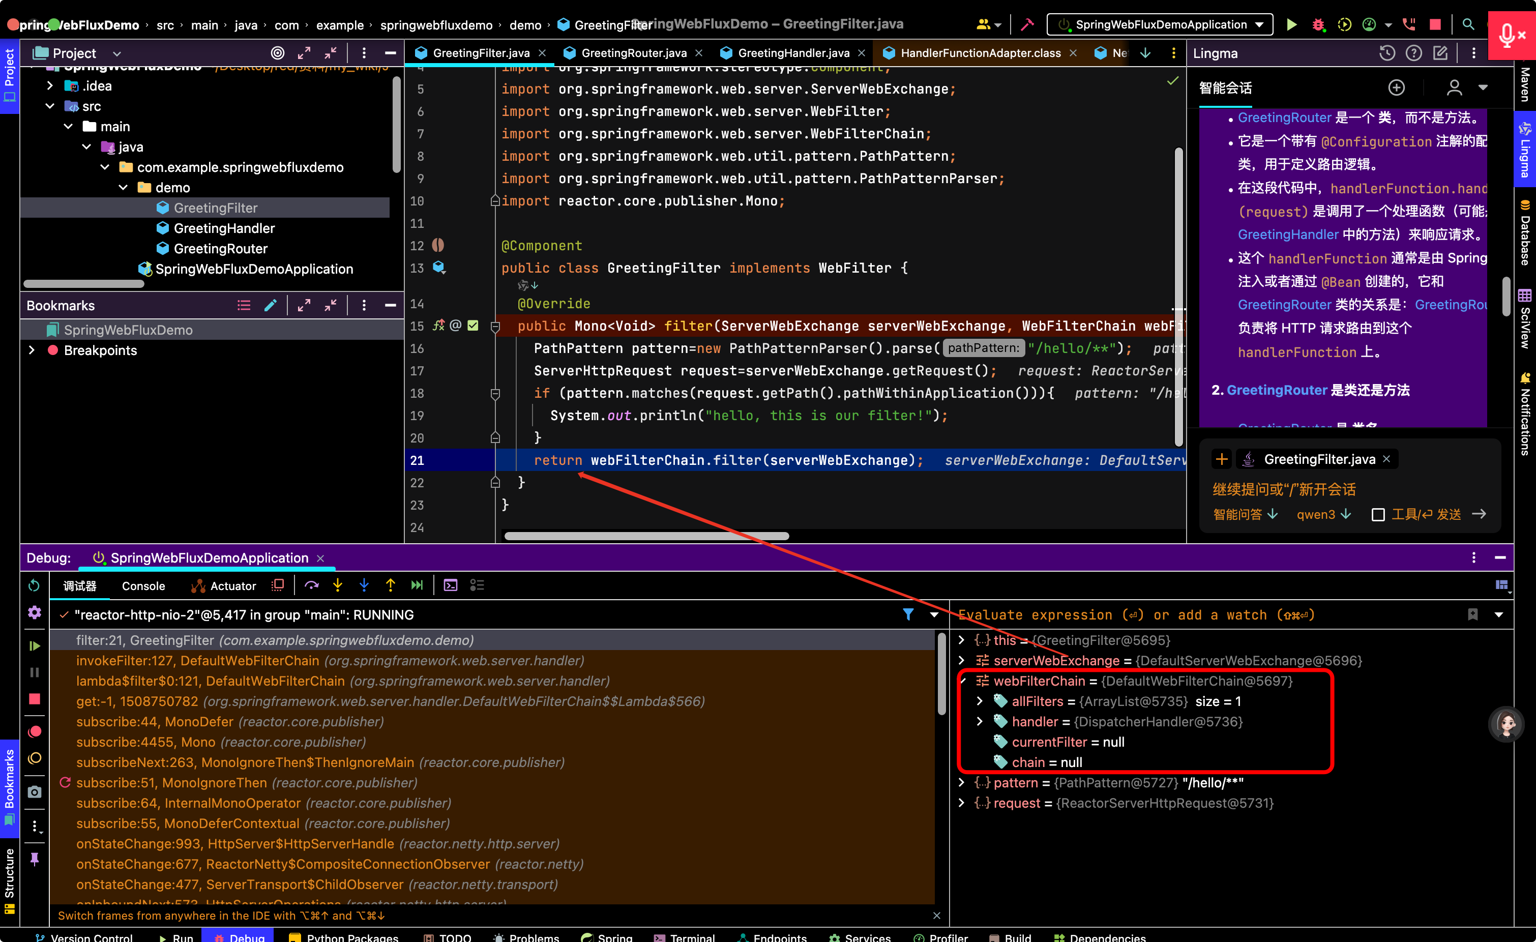Click Mute Breakpoints icon in debug sidebar
This screenshot has width=1536, height=942.
tap(34, 758)
